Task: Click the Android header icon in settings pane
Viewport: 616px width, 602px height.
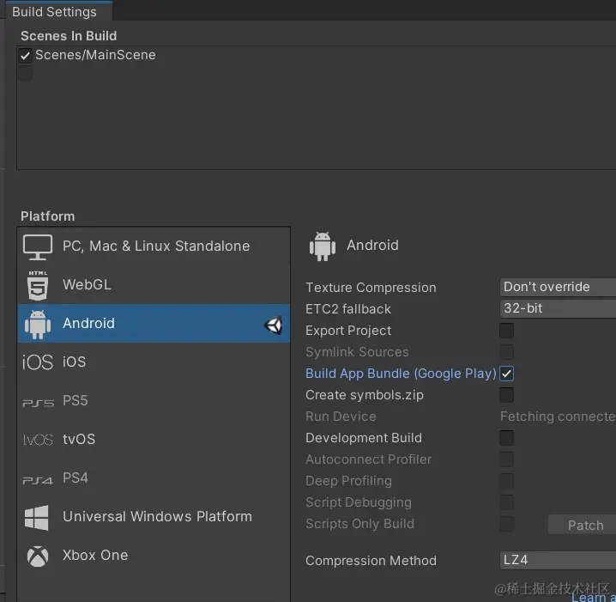Action: pyautogui.click(x=323, y=246)
